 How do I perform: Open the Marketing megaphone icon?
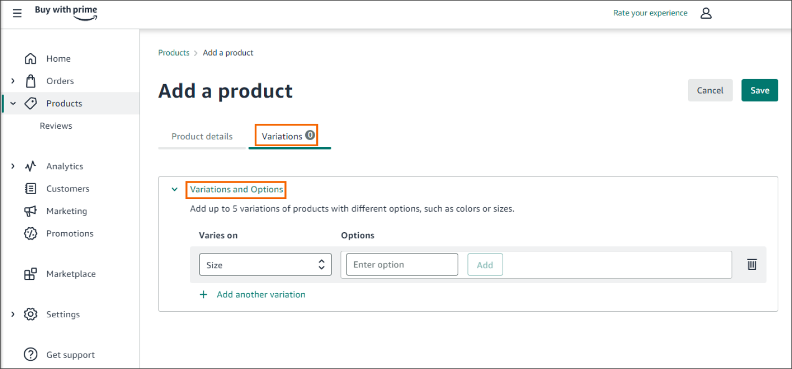30,211
